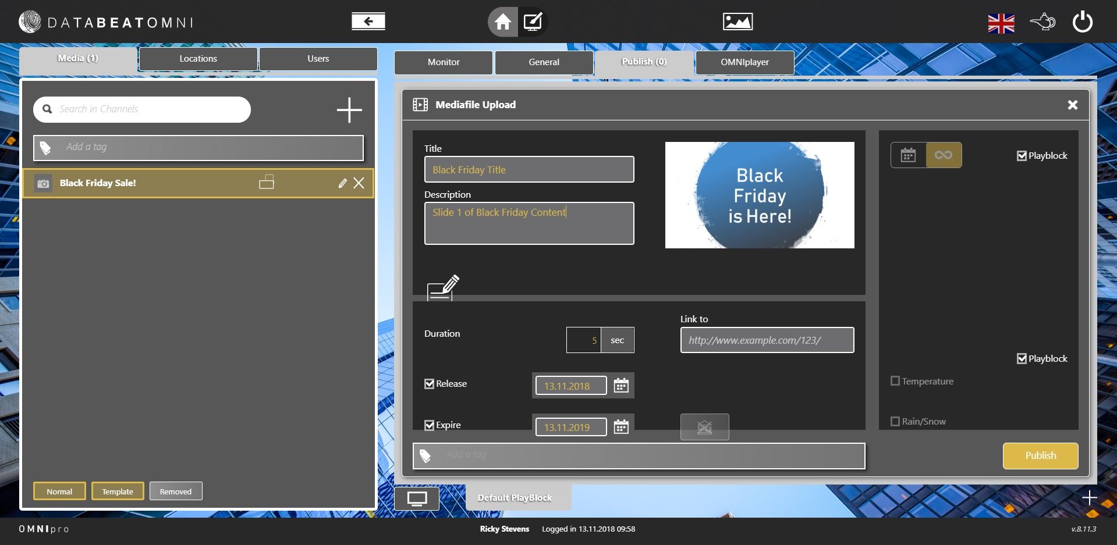Open the Publish (0) tab
The width and height of the screenshot is (1117, 545).
click(644, 62)
